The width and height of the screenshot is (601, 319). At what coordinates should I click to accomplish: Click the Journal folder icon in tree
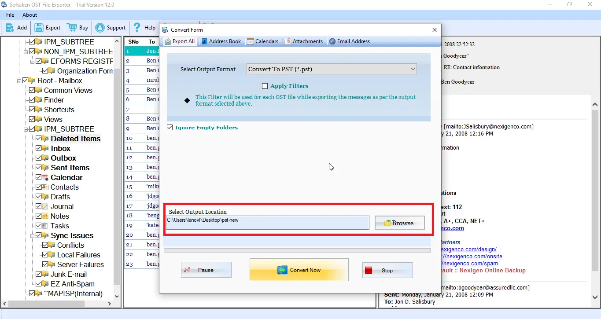point(46,206)
